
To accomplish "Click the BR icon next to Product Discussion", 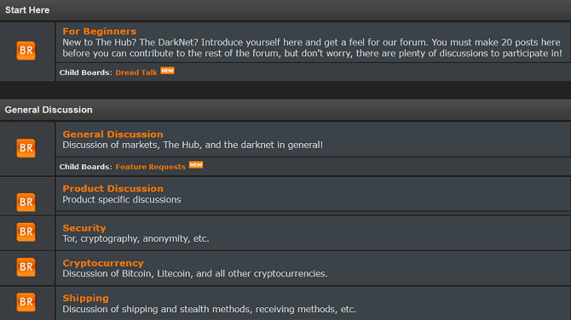I will [x=26, y=203].
